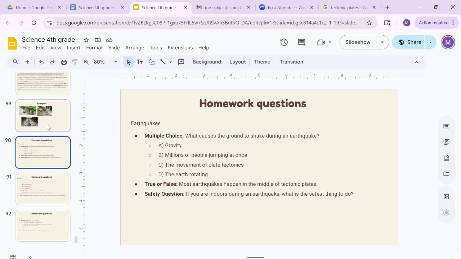Open grid view of slides

(13, 256)
